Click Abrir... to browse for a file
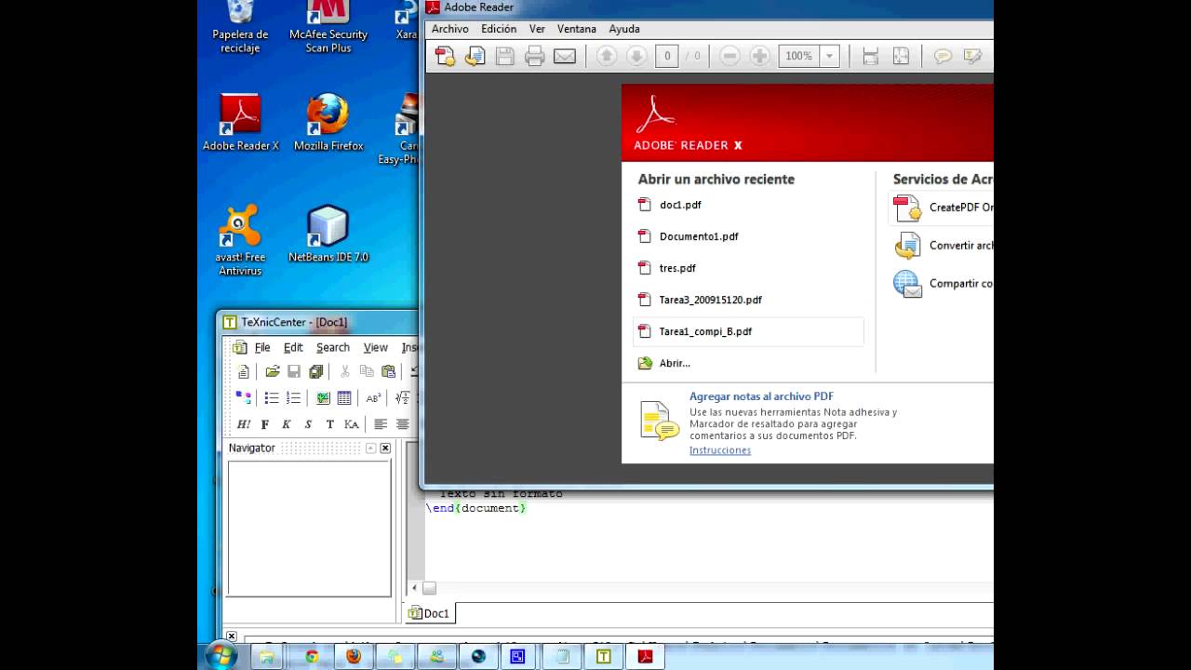The image size is (1191, 670). pos(675,363)
